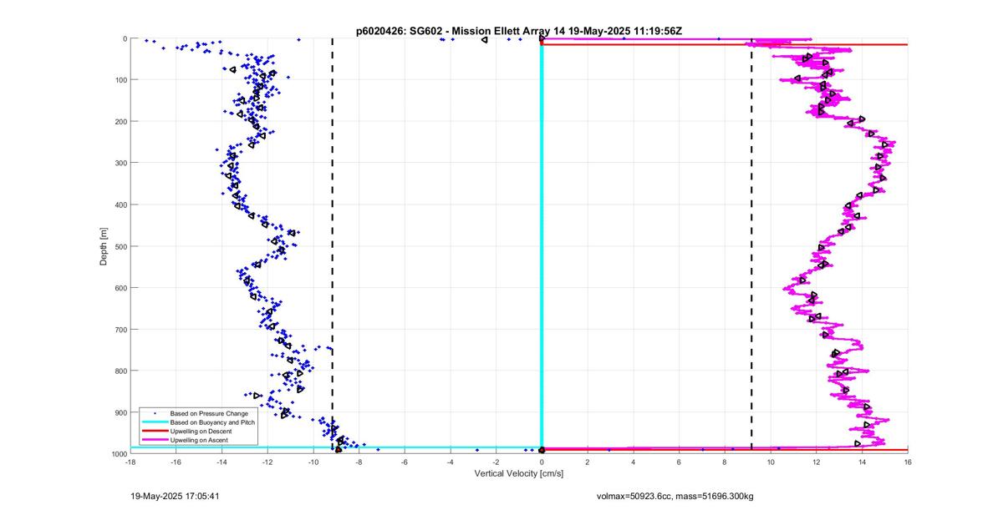This screenshot has width=1003, height=510.
Task: Click the x-axis tick label '6'
Action: 679,462
